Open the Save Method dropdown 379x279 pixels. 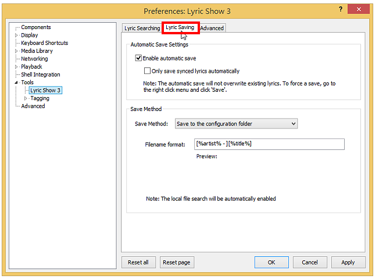click(x=236, y=124)
